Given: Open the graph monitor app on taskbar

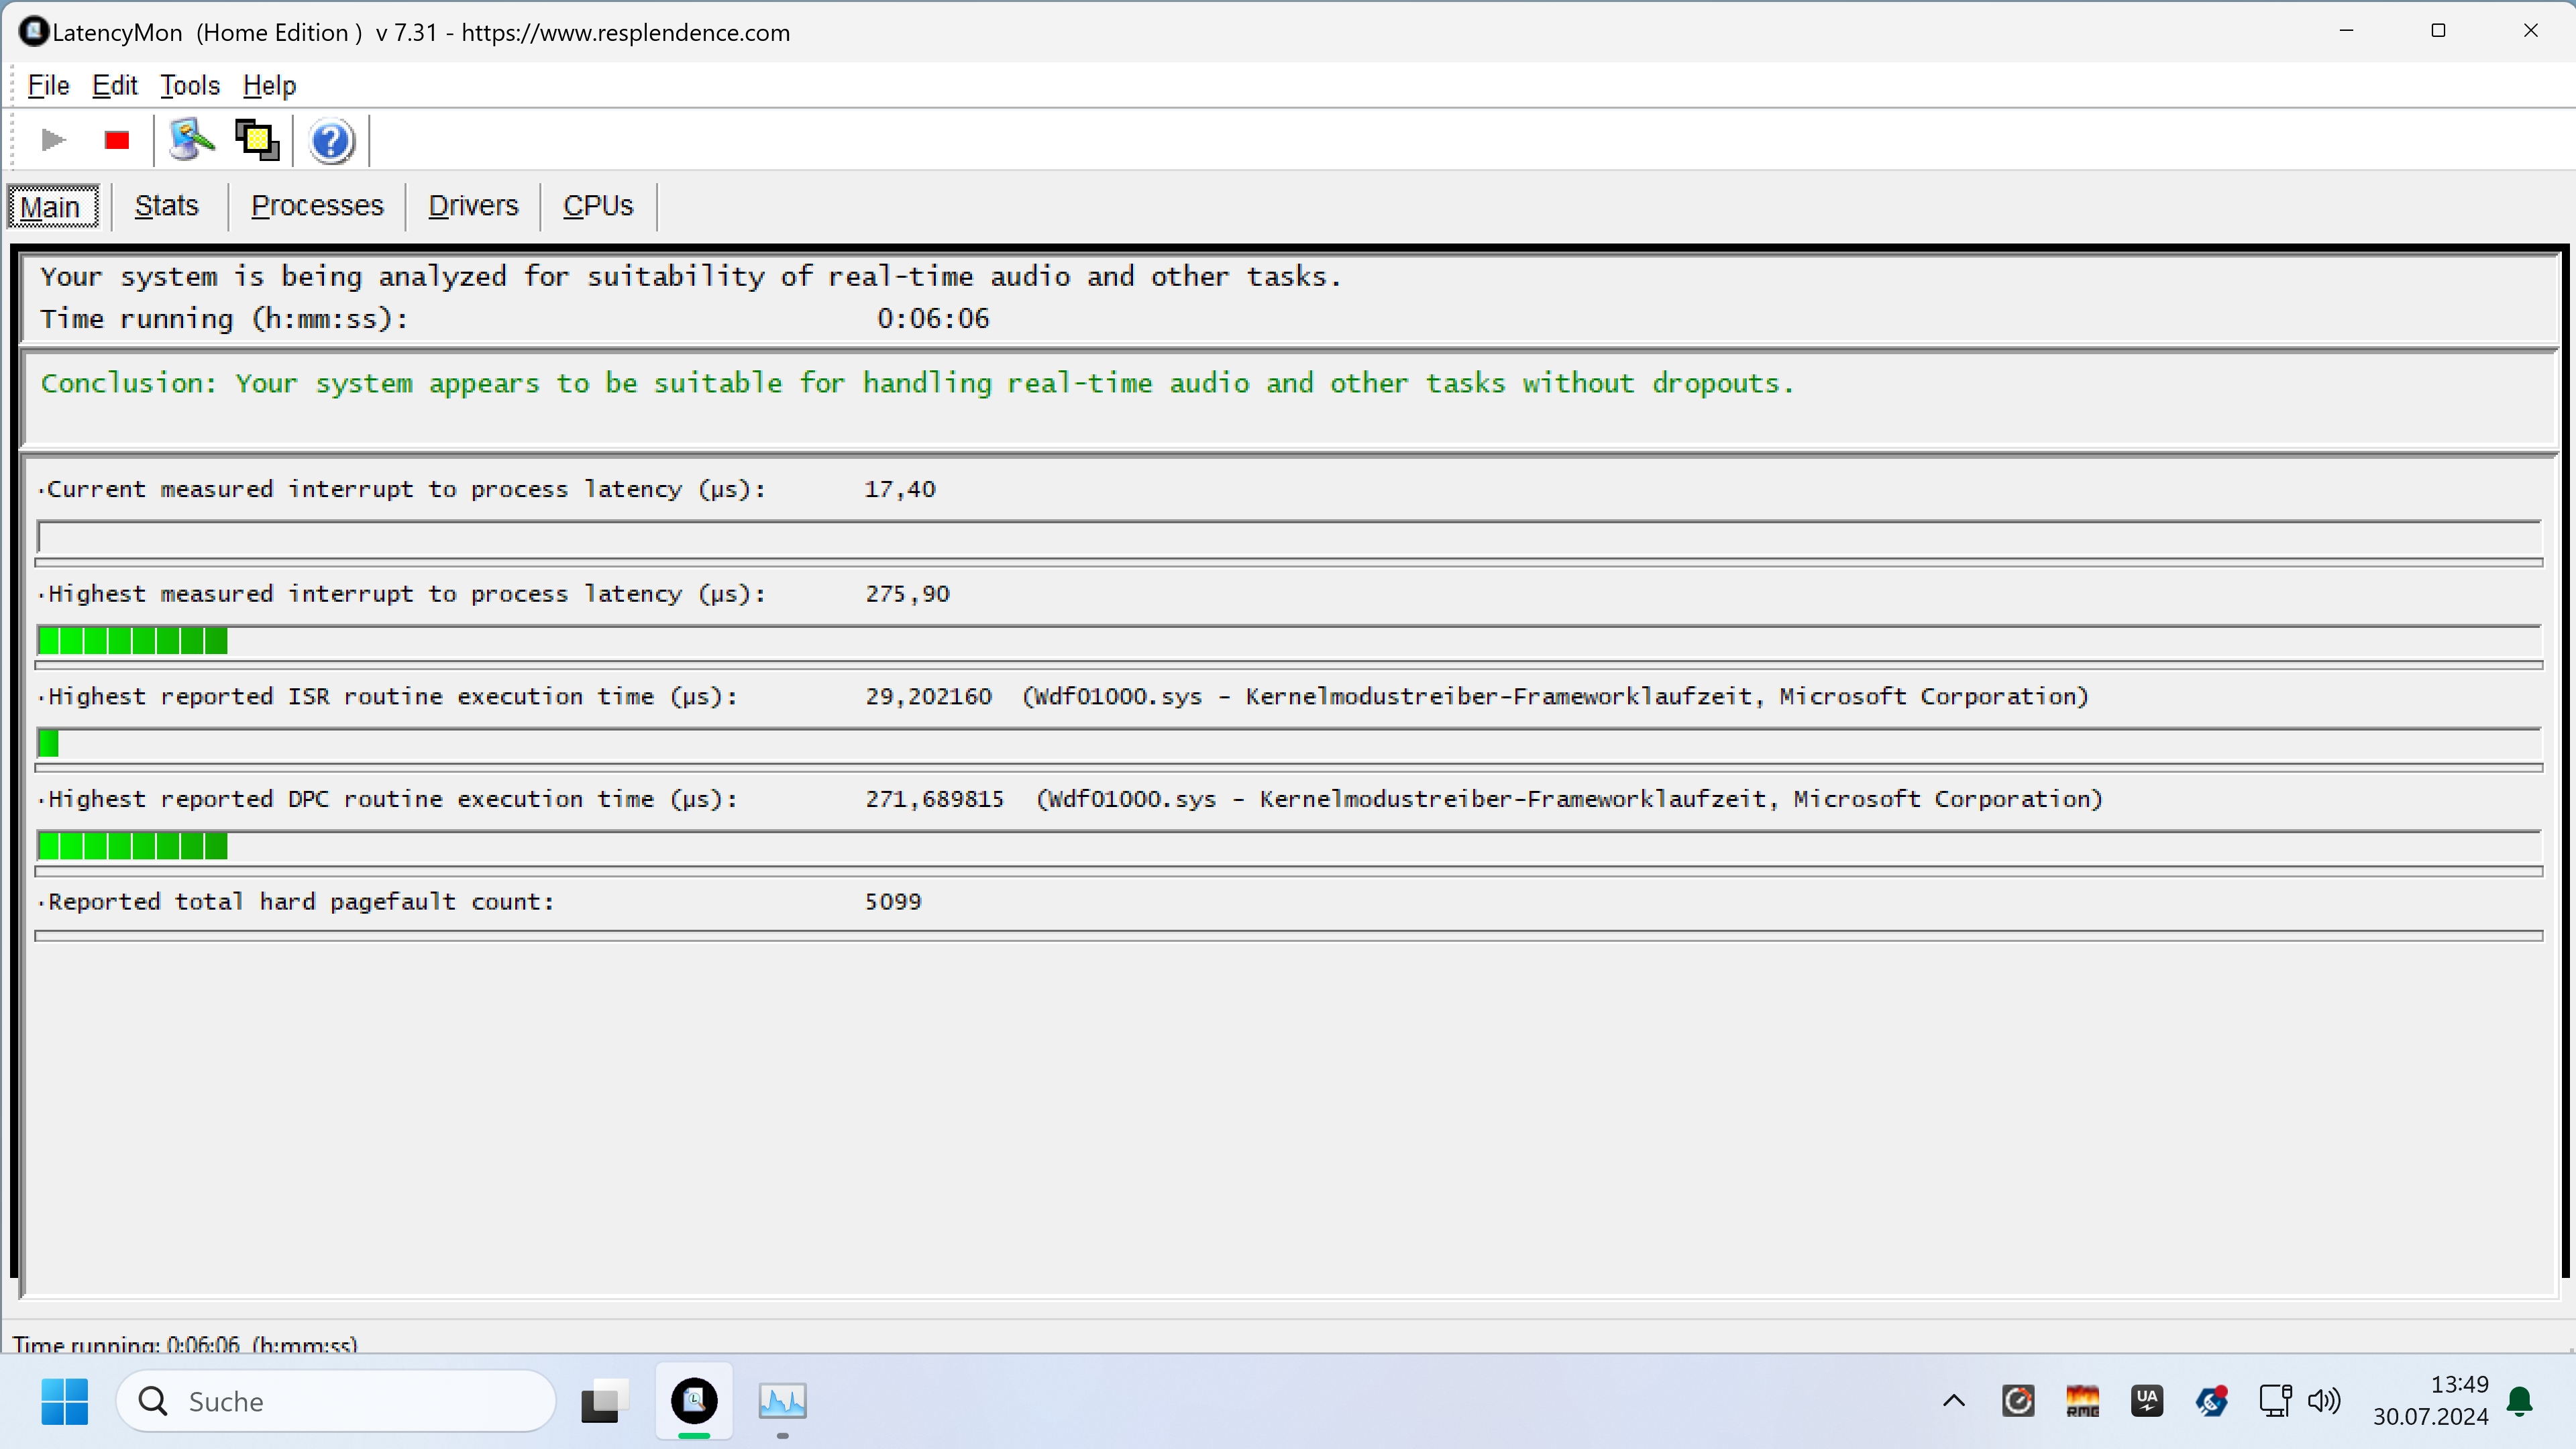Looking at the screenshot, I should [x=782, y=1401].
